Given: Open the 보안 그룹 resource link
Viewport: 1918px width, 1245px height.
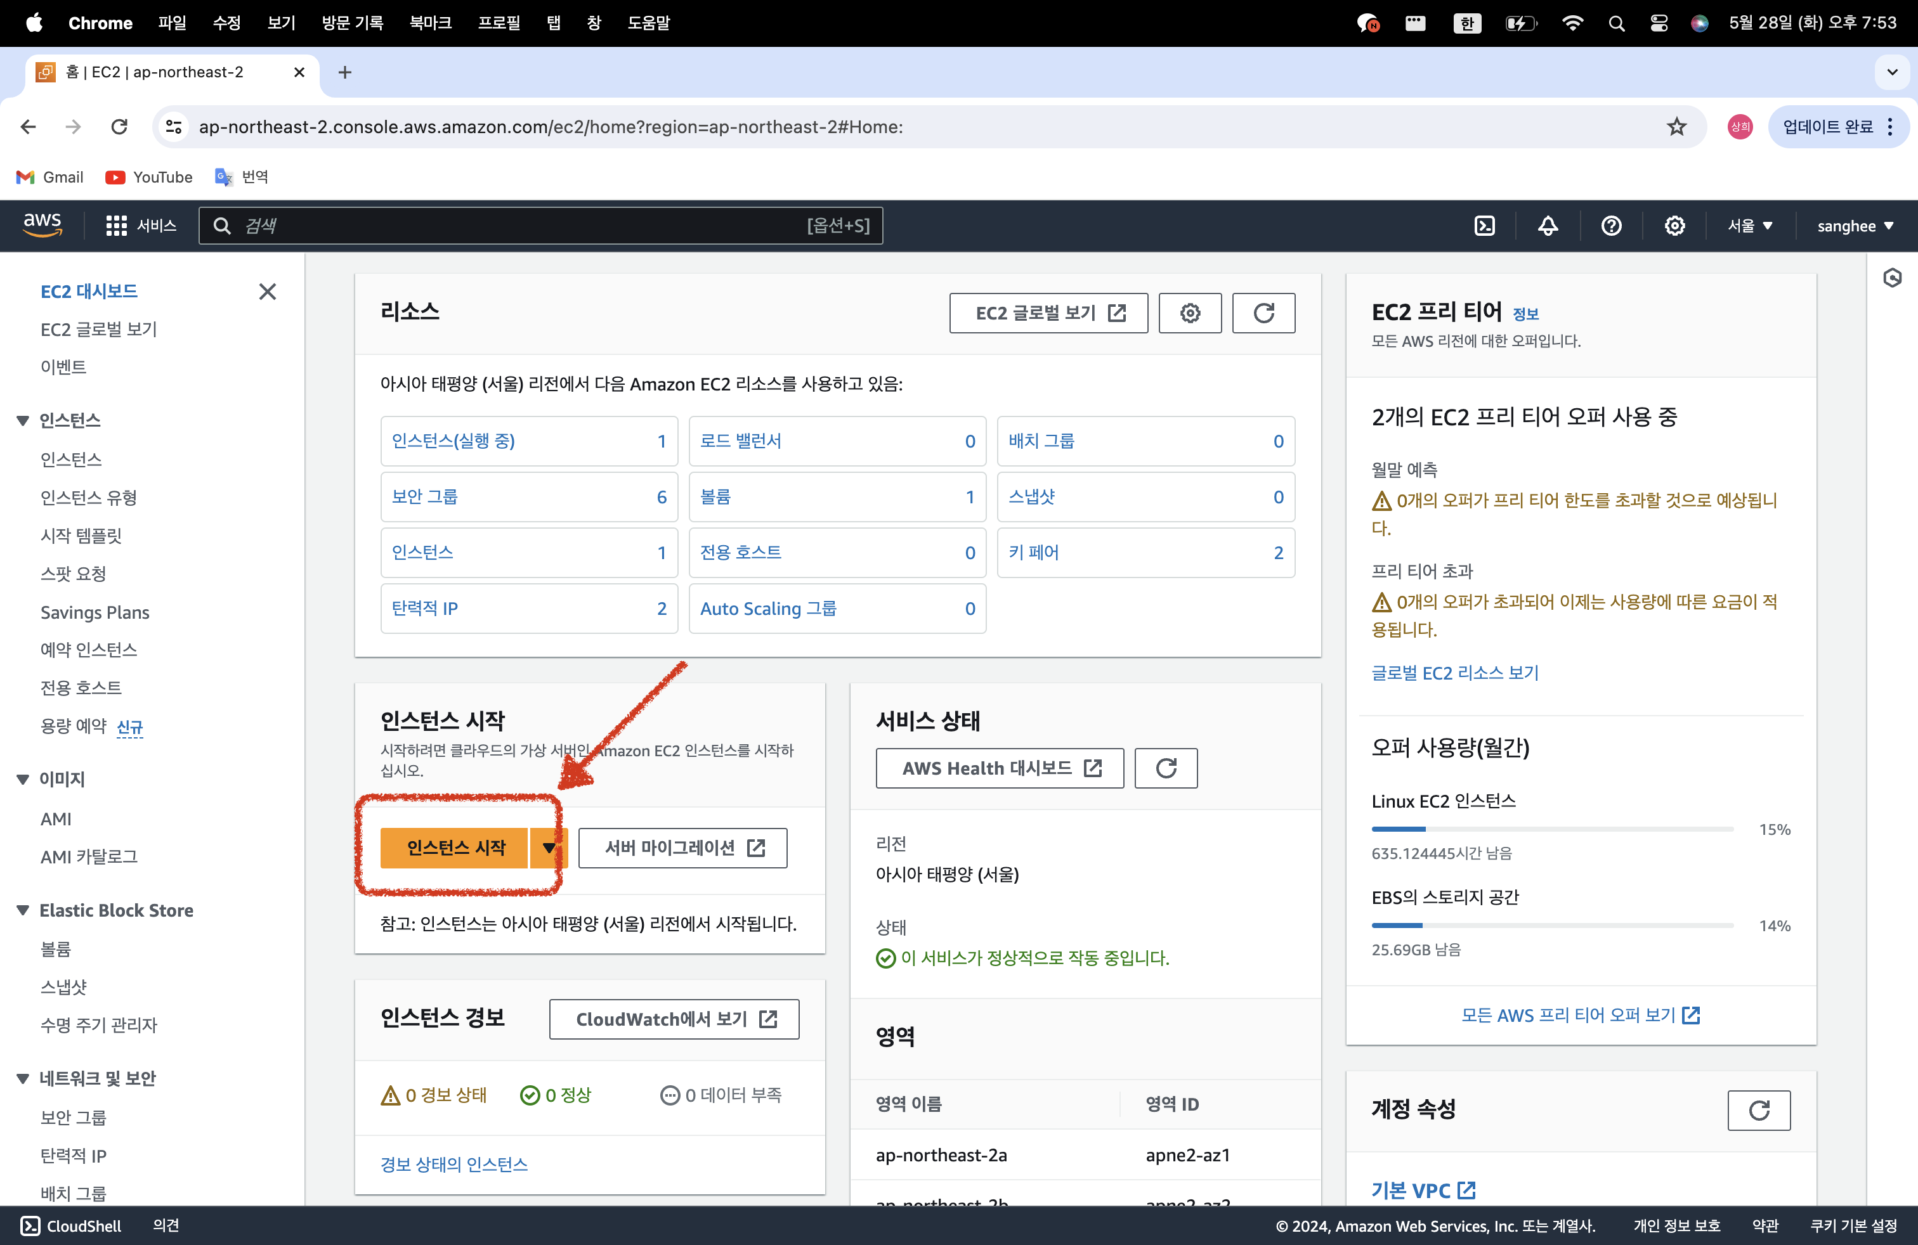Looking at the screenshot, I should tap(425, 497).
